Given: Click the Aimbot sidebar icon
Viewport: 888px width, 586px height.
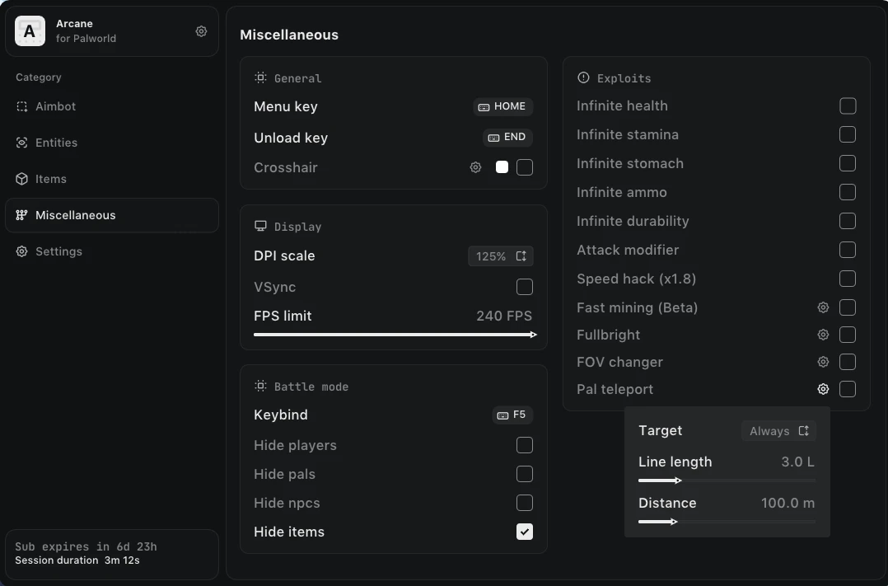Looking at the screenshot, I should (21, 106).
